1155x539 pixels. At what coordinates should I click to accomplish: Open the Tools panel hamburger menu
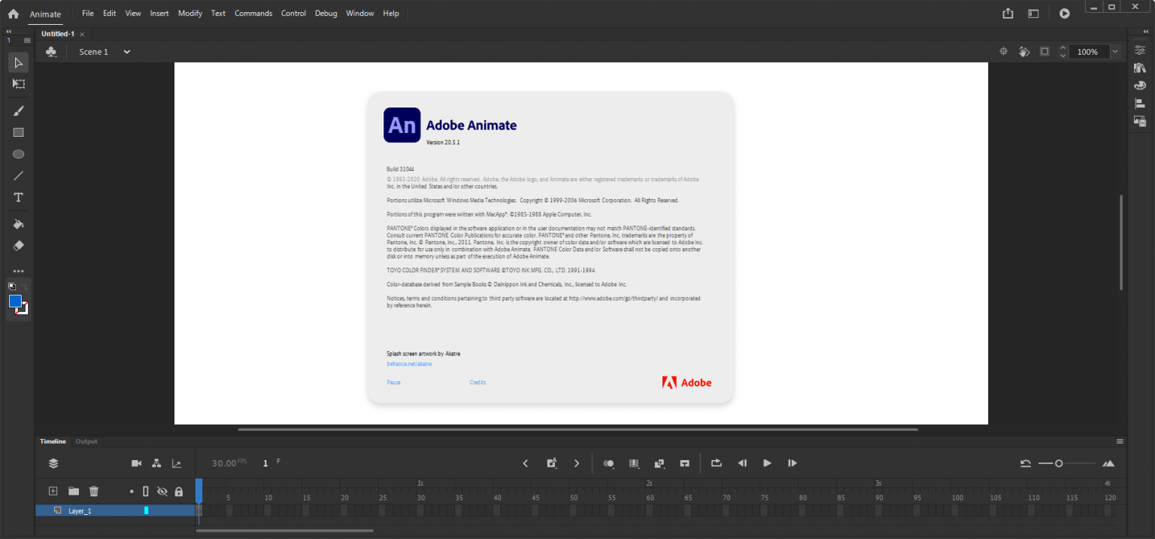click(27, 41)
